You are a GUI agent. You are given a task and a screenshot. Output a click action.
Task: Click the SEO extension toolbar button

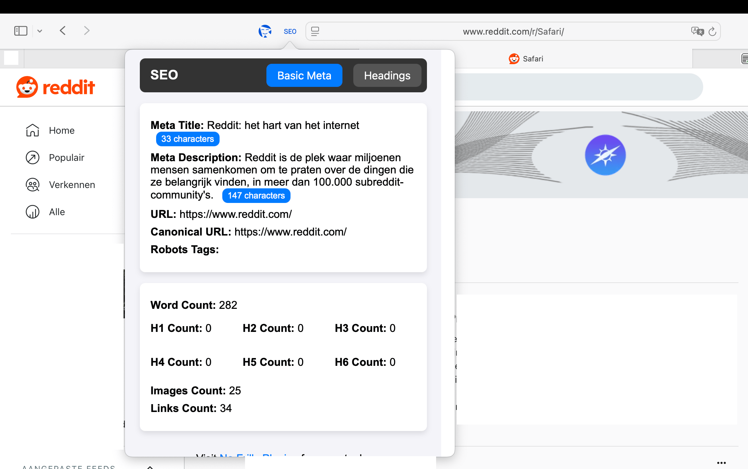(290, 32)
